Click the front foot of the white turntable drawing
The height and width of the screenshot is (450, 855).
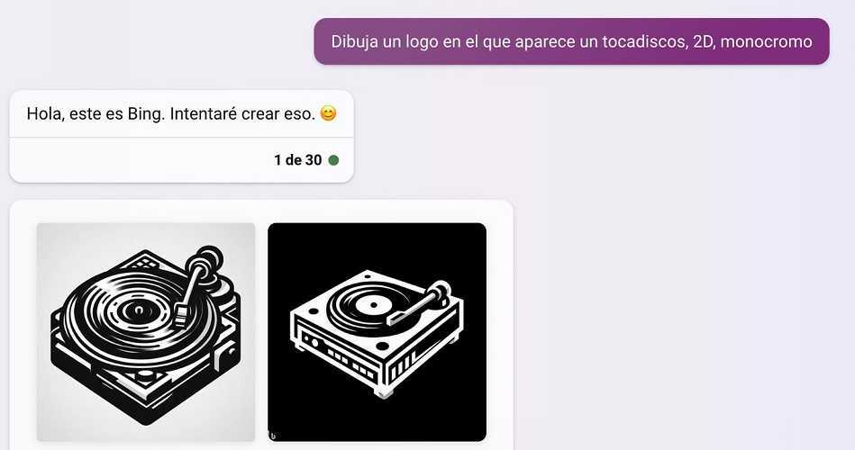(382, 392)
